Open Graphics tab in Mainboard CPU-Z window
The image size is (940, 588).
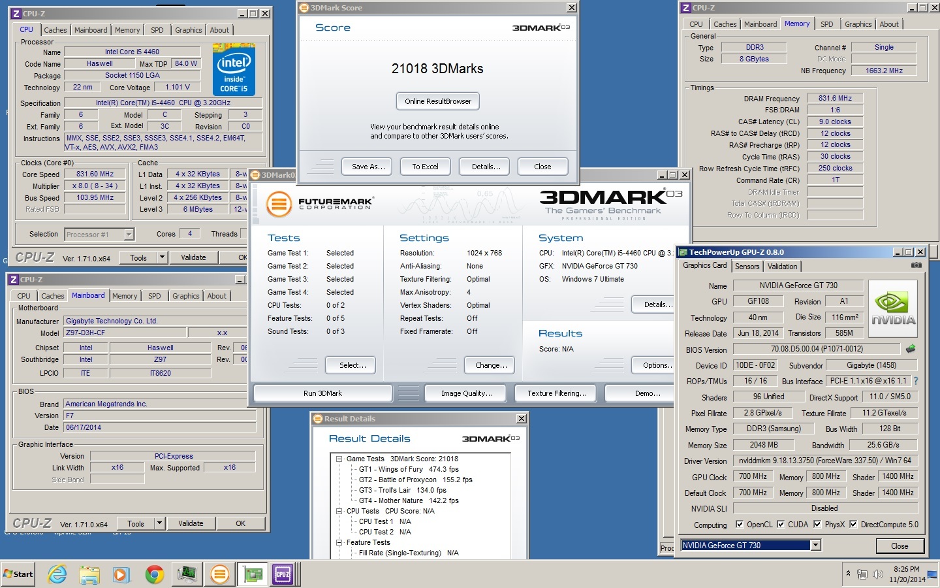click(x=186, y=296)
